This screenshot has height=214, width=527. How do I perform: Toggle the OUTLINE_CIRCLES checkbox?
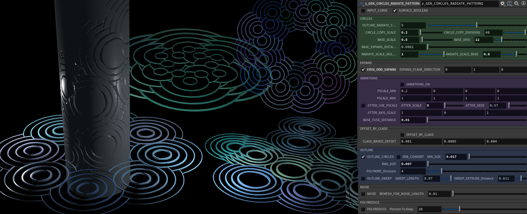[363, 157]
